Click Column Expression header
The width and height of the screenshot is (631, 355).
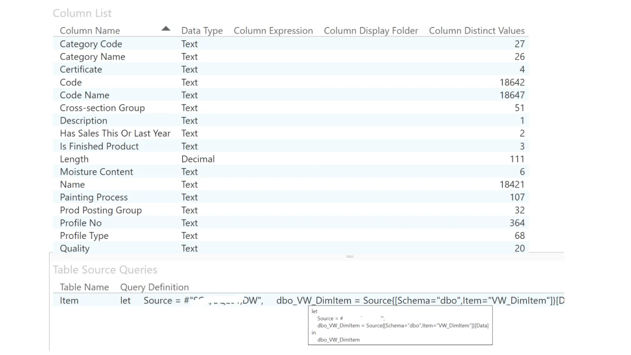tap(273, 31)
